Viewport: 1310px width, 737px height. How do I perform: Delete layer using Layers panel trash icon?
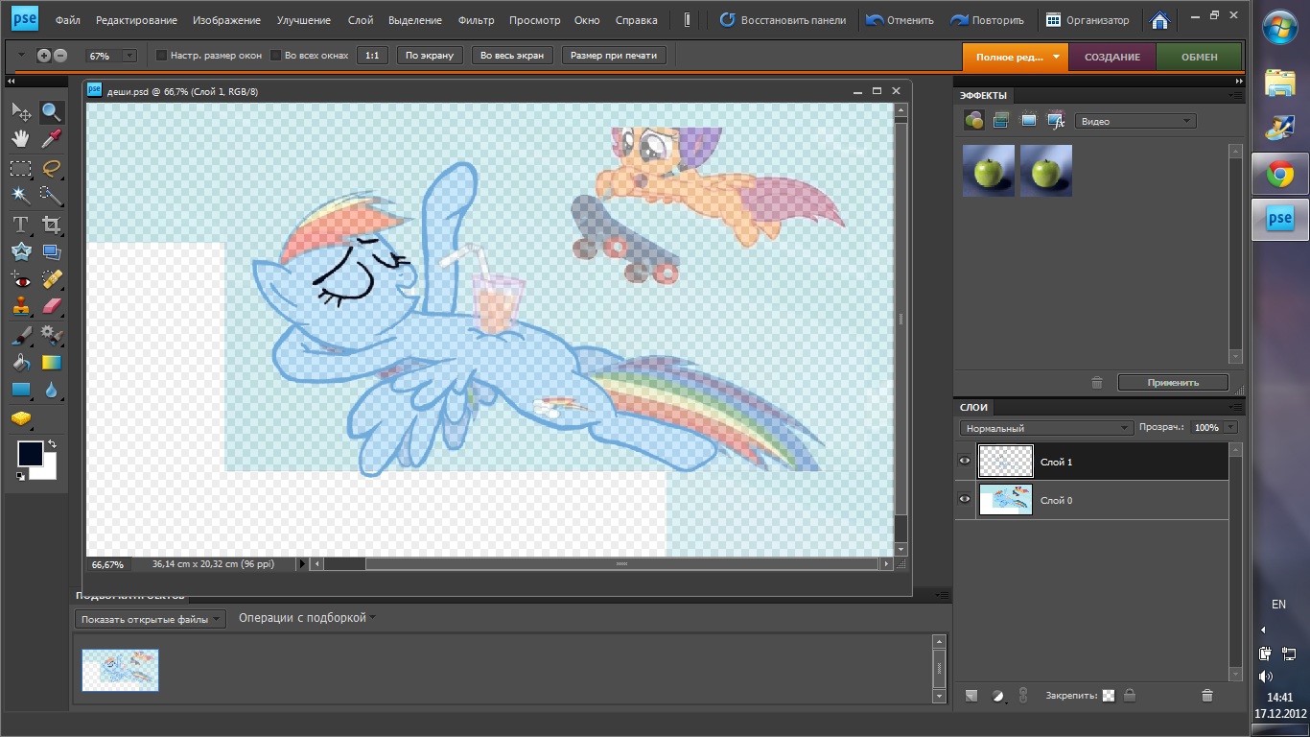(x=1206, y=696)
